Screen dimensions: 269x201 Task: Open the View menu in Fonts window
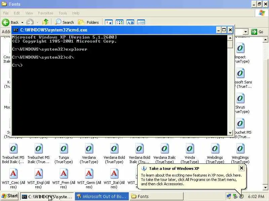tap(29, 13)
